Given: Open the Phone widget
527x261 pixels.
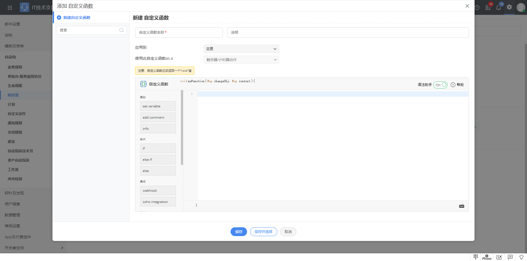Looking at the screenshot, I should tap(487, 257).
